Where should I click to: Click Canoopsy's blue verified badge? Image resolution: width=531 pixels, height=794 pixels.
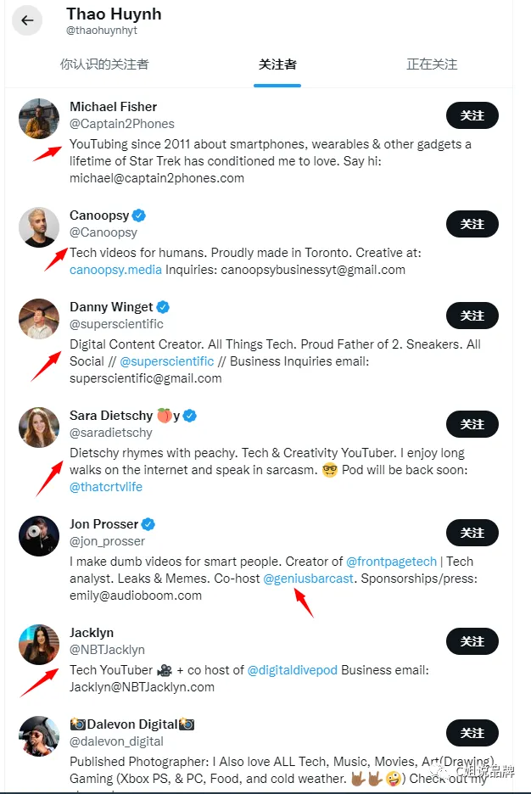pyautogui.click(x=139, y=215)
